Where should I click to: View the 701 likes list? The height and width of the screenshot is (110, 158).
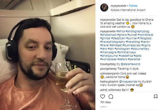click(106, 102)
